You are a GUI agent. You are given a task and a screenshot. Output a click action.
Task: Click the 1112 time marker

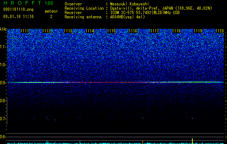point(47,31)
